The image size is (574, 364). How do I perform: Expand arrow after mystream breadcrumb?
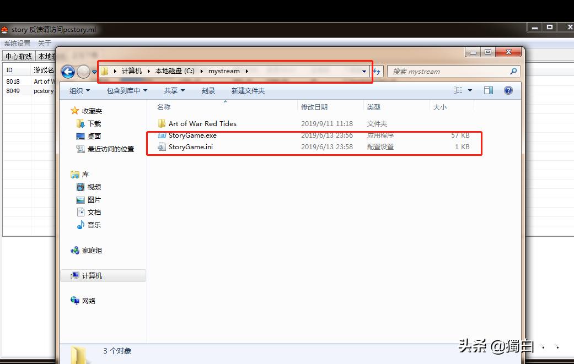pos(246,71)
